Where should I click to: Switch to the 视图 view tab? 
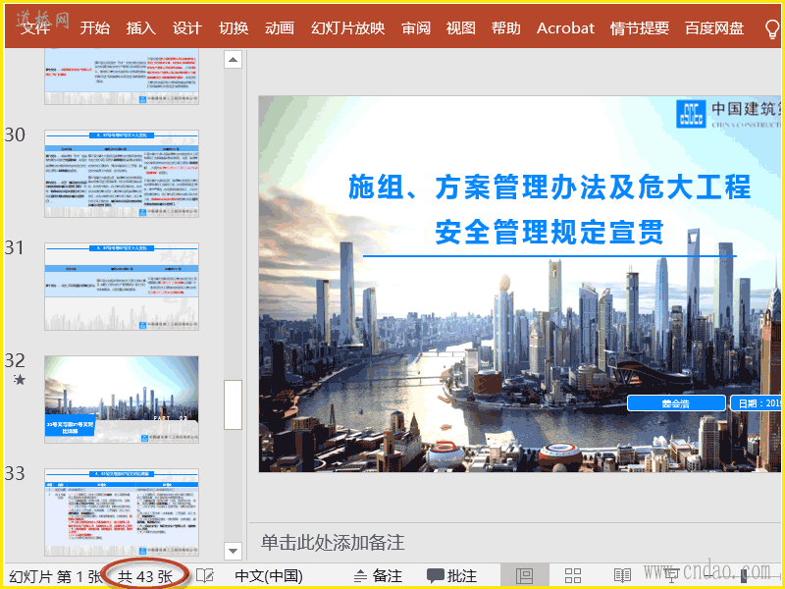460,28
